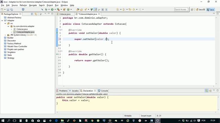The height and width of the screenshot is (123, 220).
Task: Click the Back navigation arrow
Action: click(x=134, y=10)
